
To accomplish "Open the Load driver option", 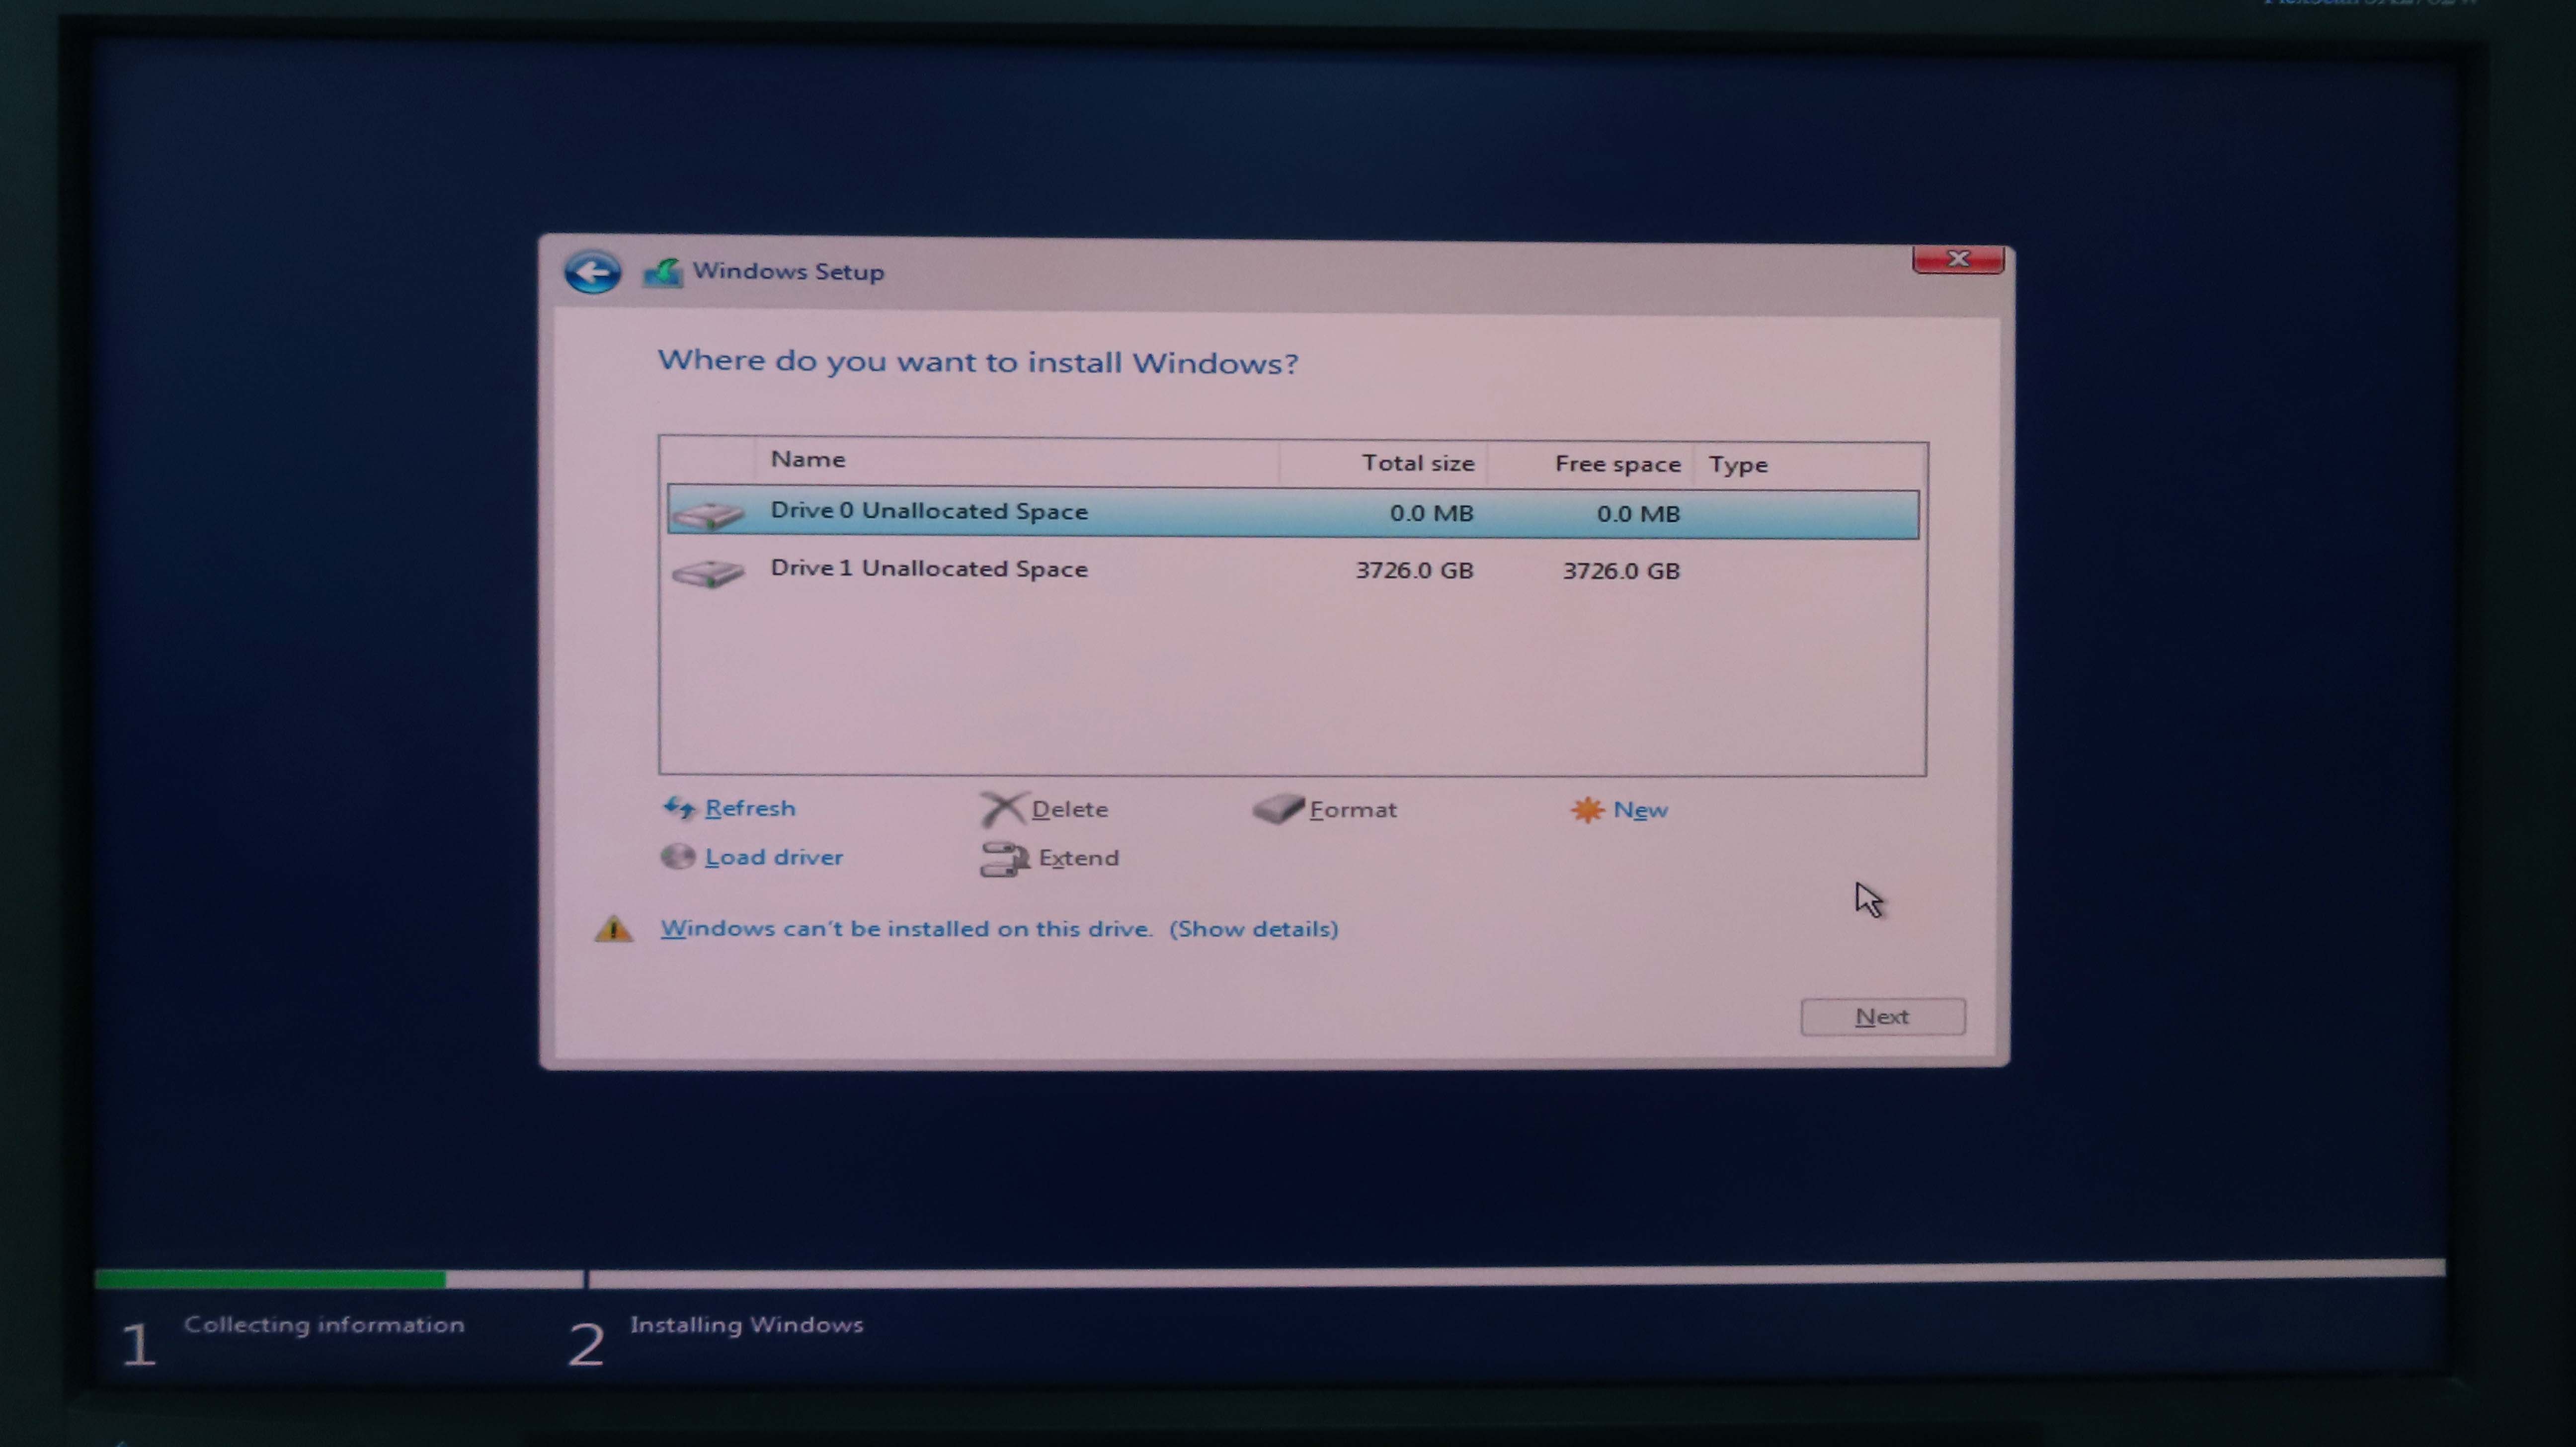I will click(x=774, y=857).
